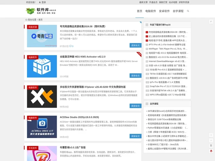This screenshot has width=215, height=161.
Task: Open course 老高电商课堂 抖音直播带货
Action: [x=167, y=115]
